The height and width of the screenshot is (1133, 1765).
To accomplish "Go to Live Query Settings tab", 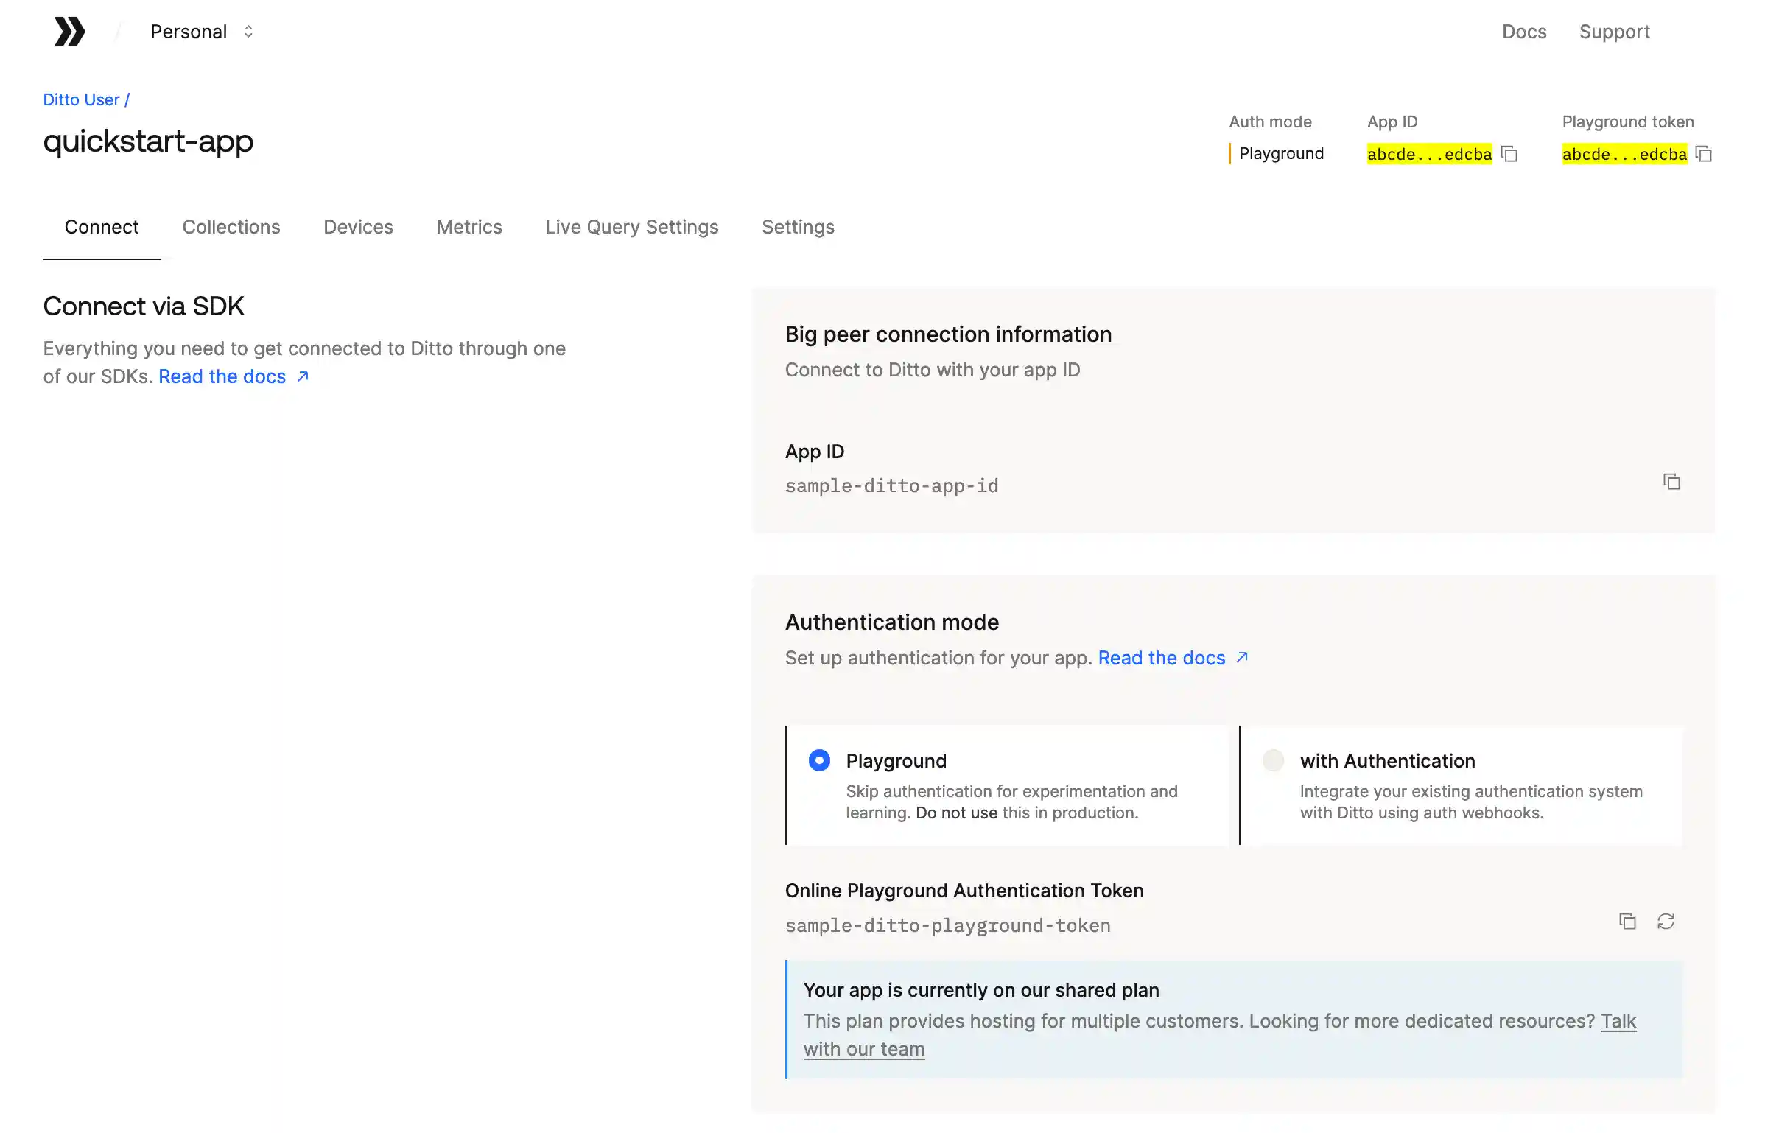I will click(x=631, y=227).
